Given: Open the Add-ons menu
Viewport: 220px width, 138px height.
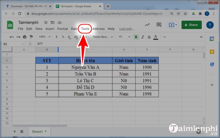Looking at the screenshot, I should (x=99, y=29).
